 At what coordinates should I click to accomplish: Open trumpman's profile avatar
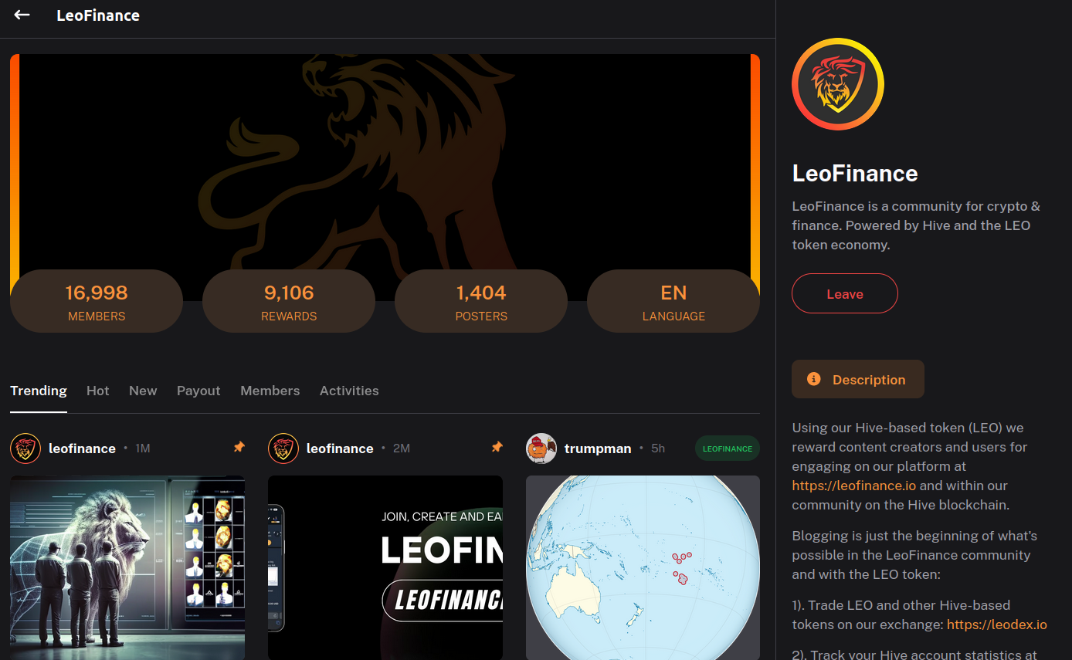541,448
